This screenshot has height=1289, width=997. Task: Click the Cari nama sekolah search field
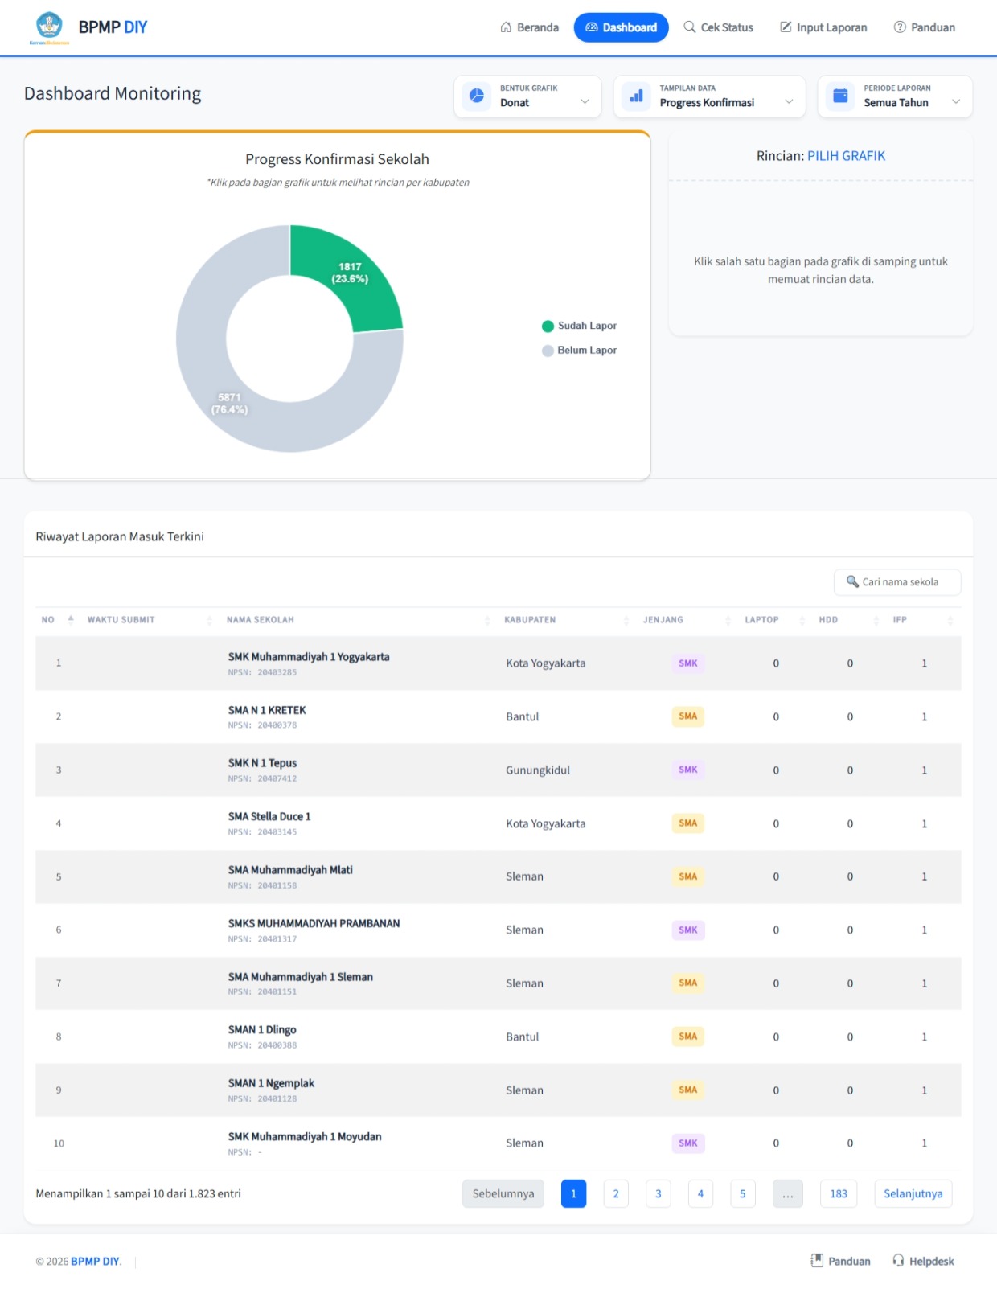(x=897, y=581)
